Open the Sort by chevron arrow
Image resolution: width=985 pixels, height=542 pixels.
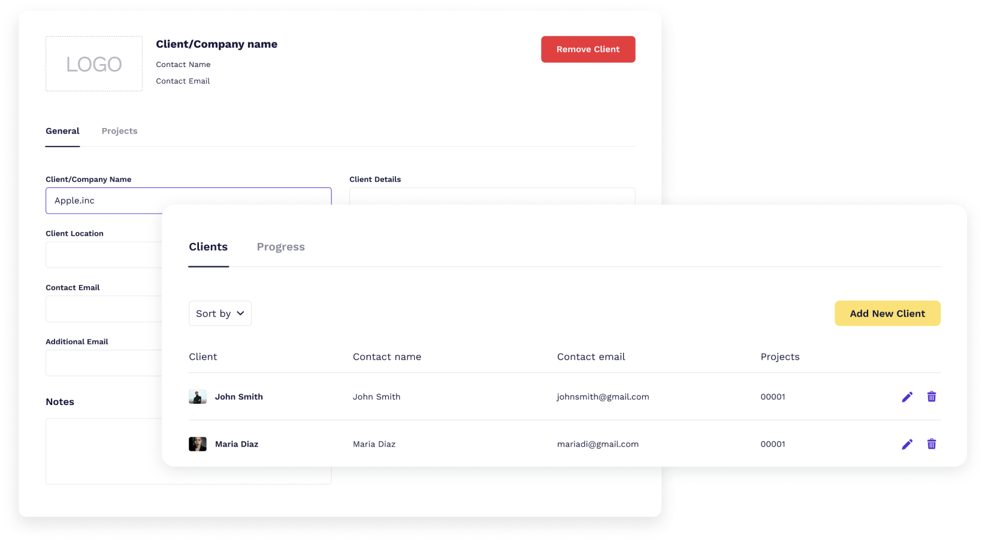click(240, 313)
